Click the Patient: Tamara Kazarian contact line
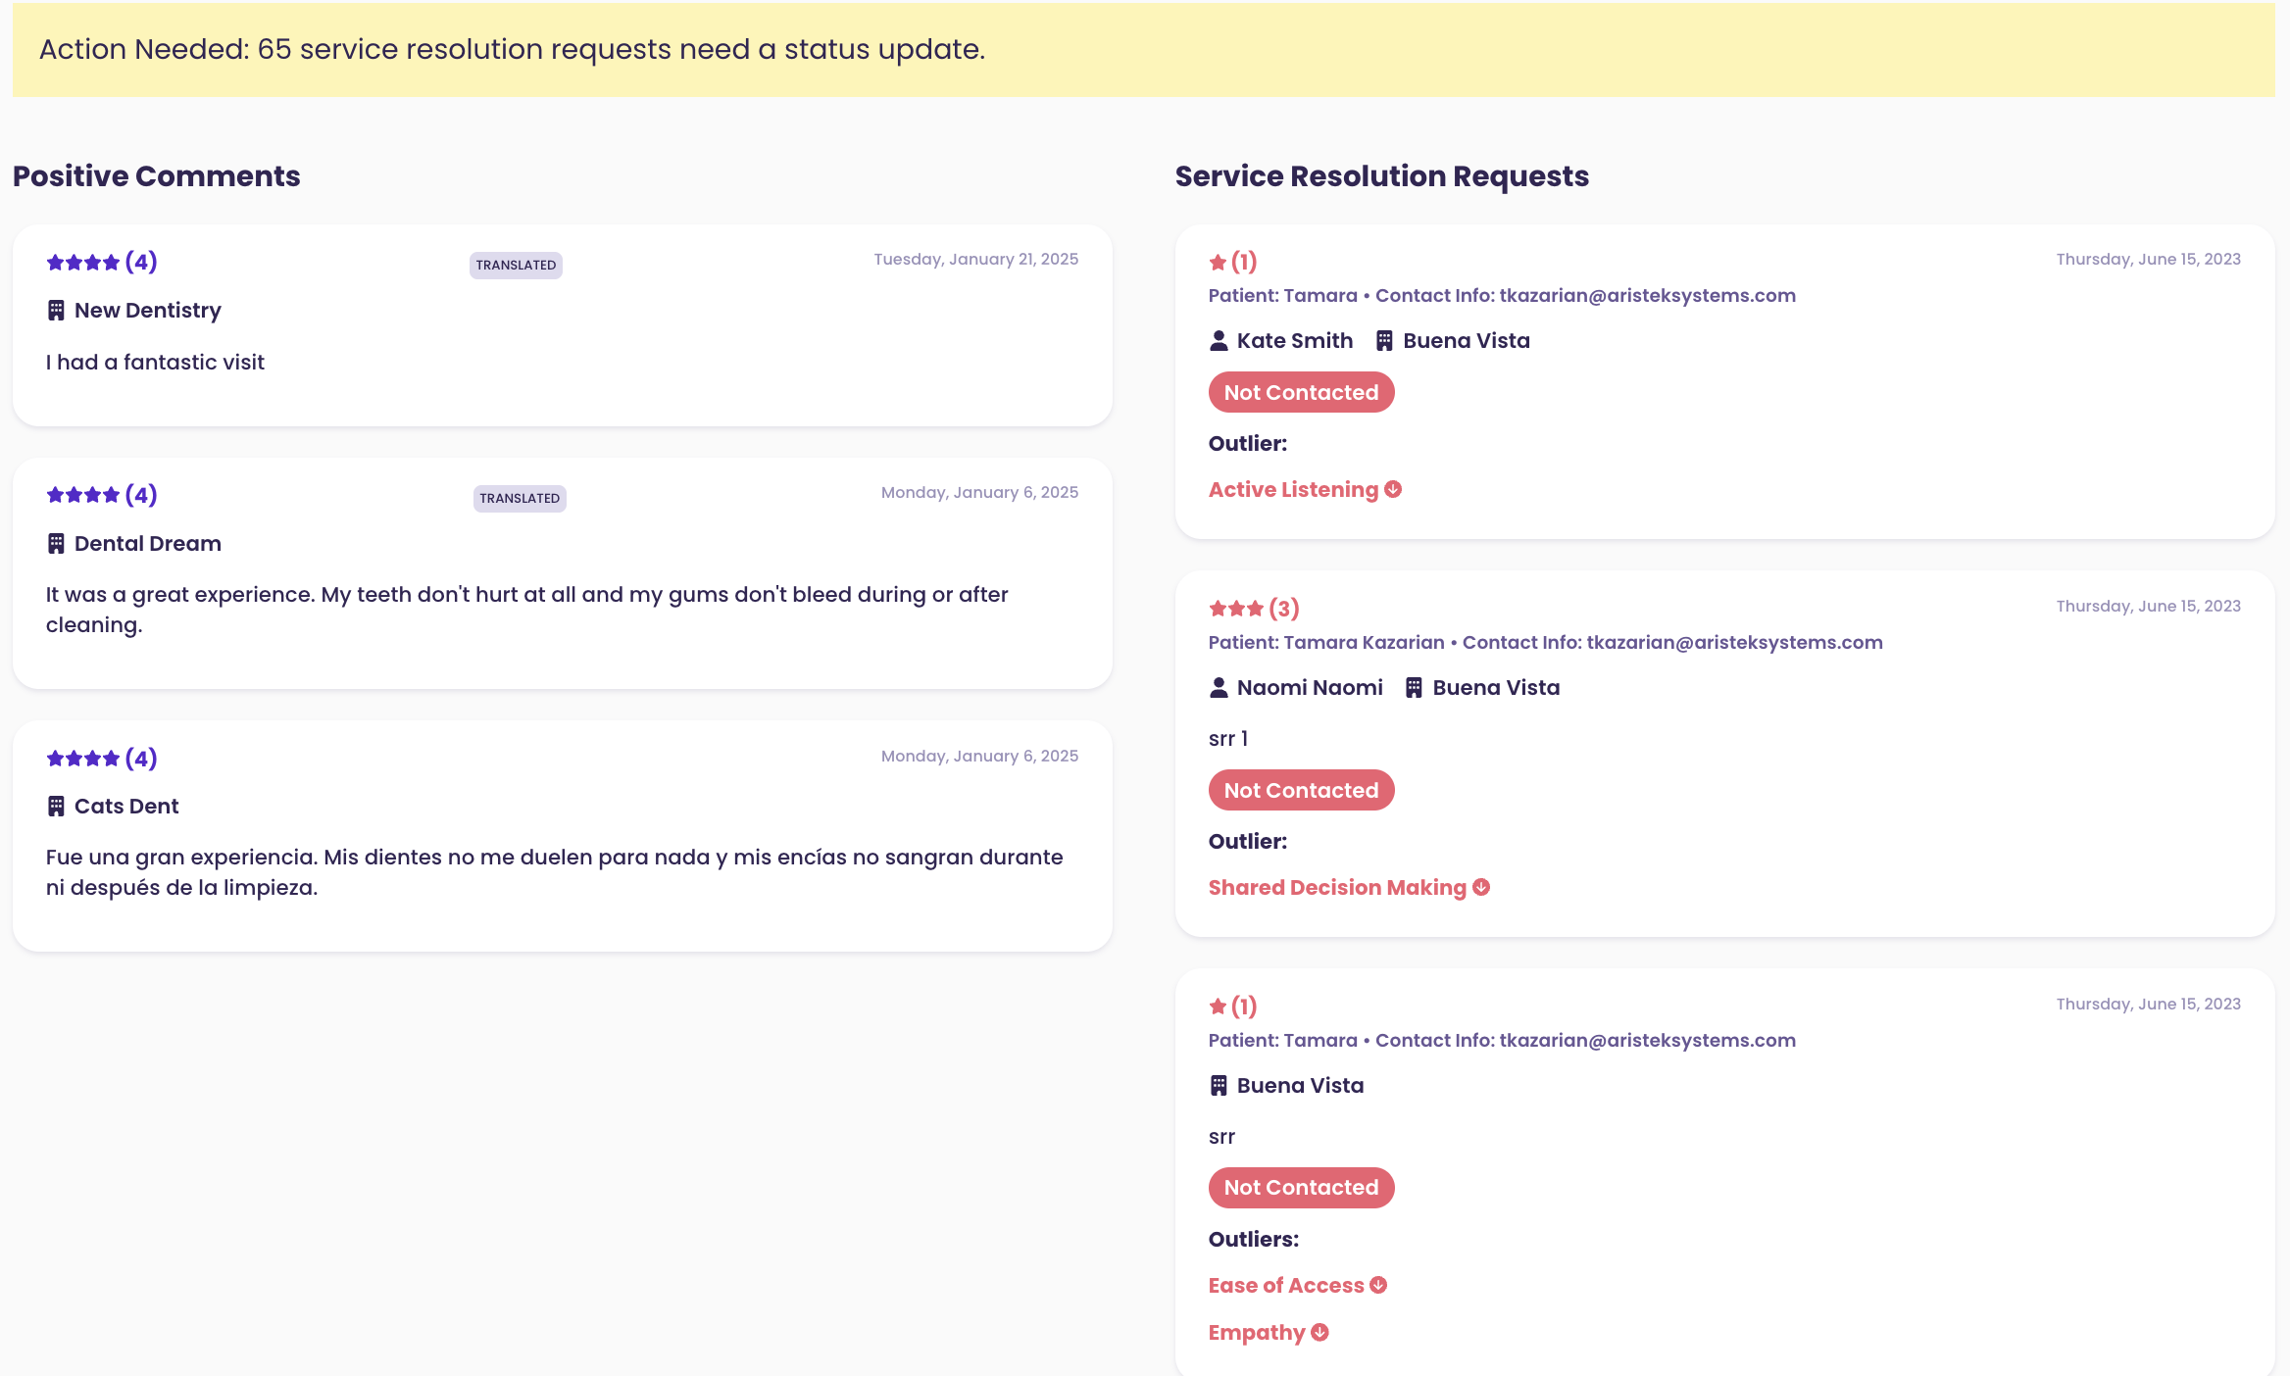This screenshot has width=2290, height=1376. 1545,643
